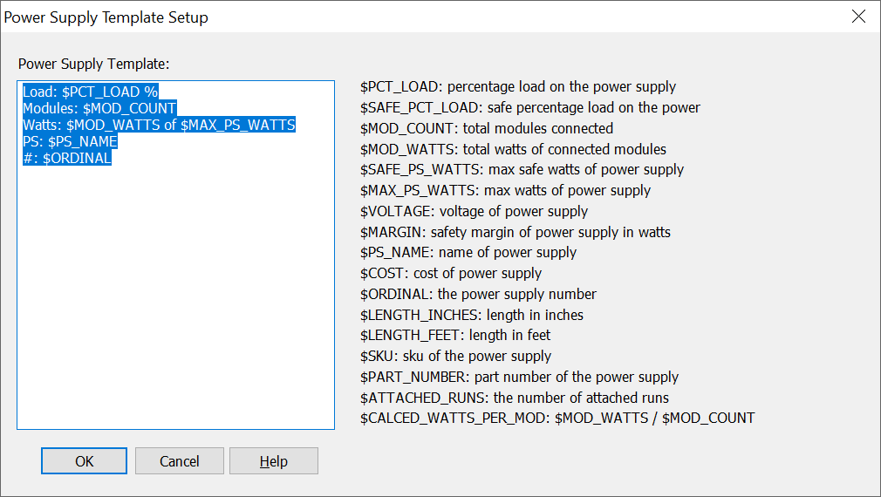
Task: Click the 'Watts: $MOD_WATTS of $MAX_PS_WATTS' line
Action: point(159,125)
